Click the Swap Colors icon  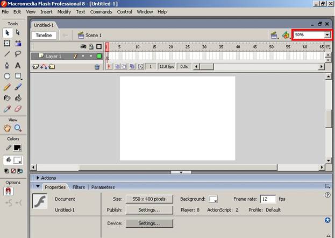tap(20, 171)
